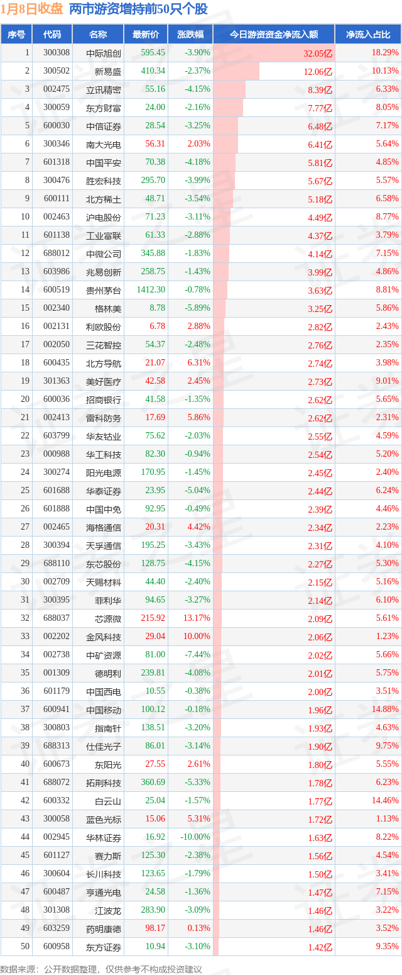Viewport: 402px width, 975px height.
Task: Select stock name 菲利华
Action: [x=108, y=601]
